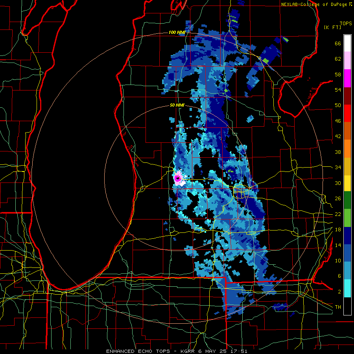This screenshot has height=354, width=354.
Task: Click the magenta echo core at radar center
Action: tap(177, 178)
